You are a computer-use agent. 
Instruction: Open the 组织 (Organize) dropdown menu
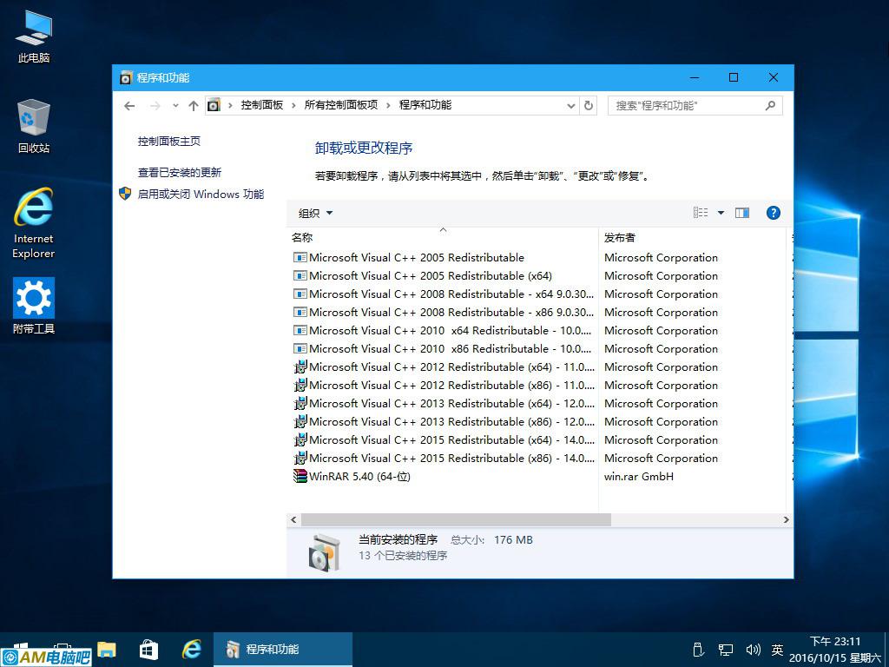coord(315,214)
